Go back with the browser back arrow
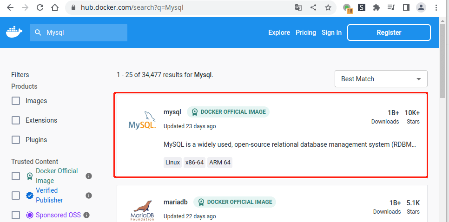This screenshot has height=222, width=449. tap(10, 8)
